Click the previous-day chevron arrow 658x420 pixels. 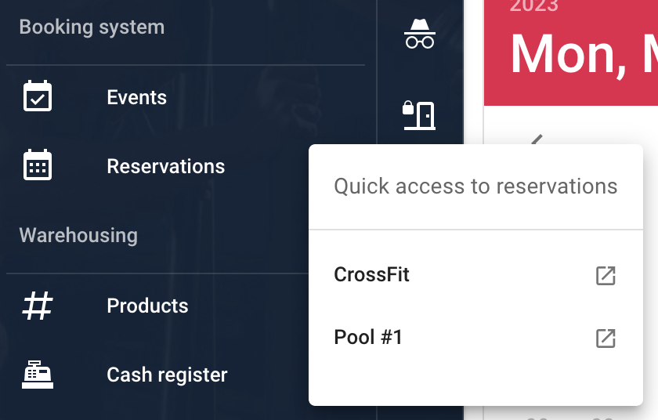(x=537, y=139)
